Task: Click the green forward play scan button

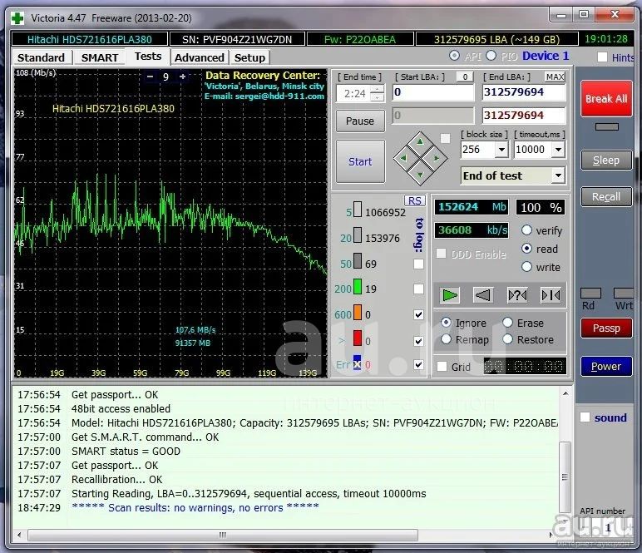Action: pyautogui.click(x=450, y=294)
